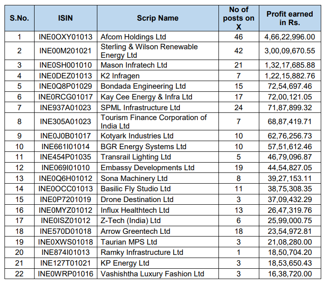The width and height of the screenshot is (323, 284).
Task: Click ISIN 'INE0SH001010'
Action: [65, 65]
